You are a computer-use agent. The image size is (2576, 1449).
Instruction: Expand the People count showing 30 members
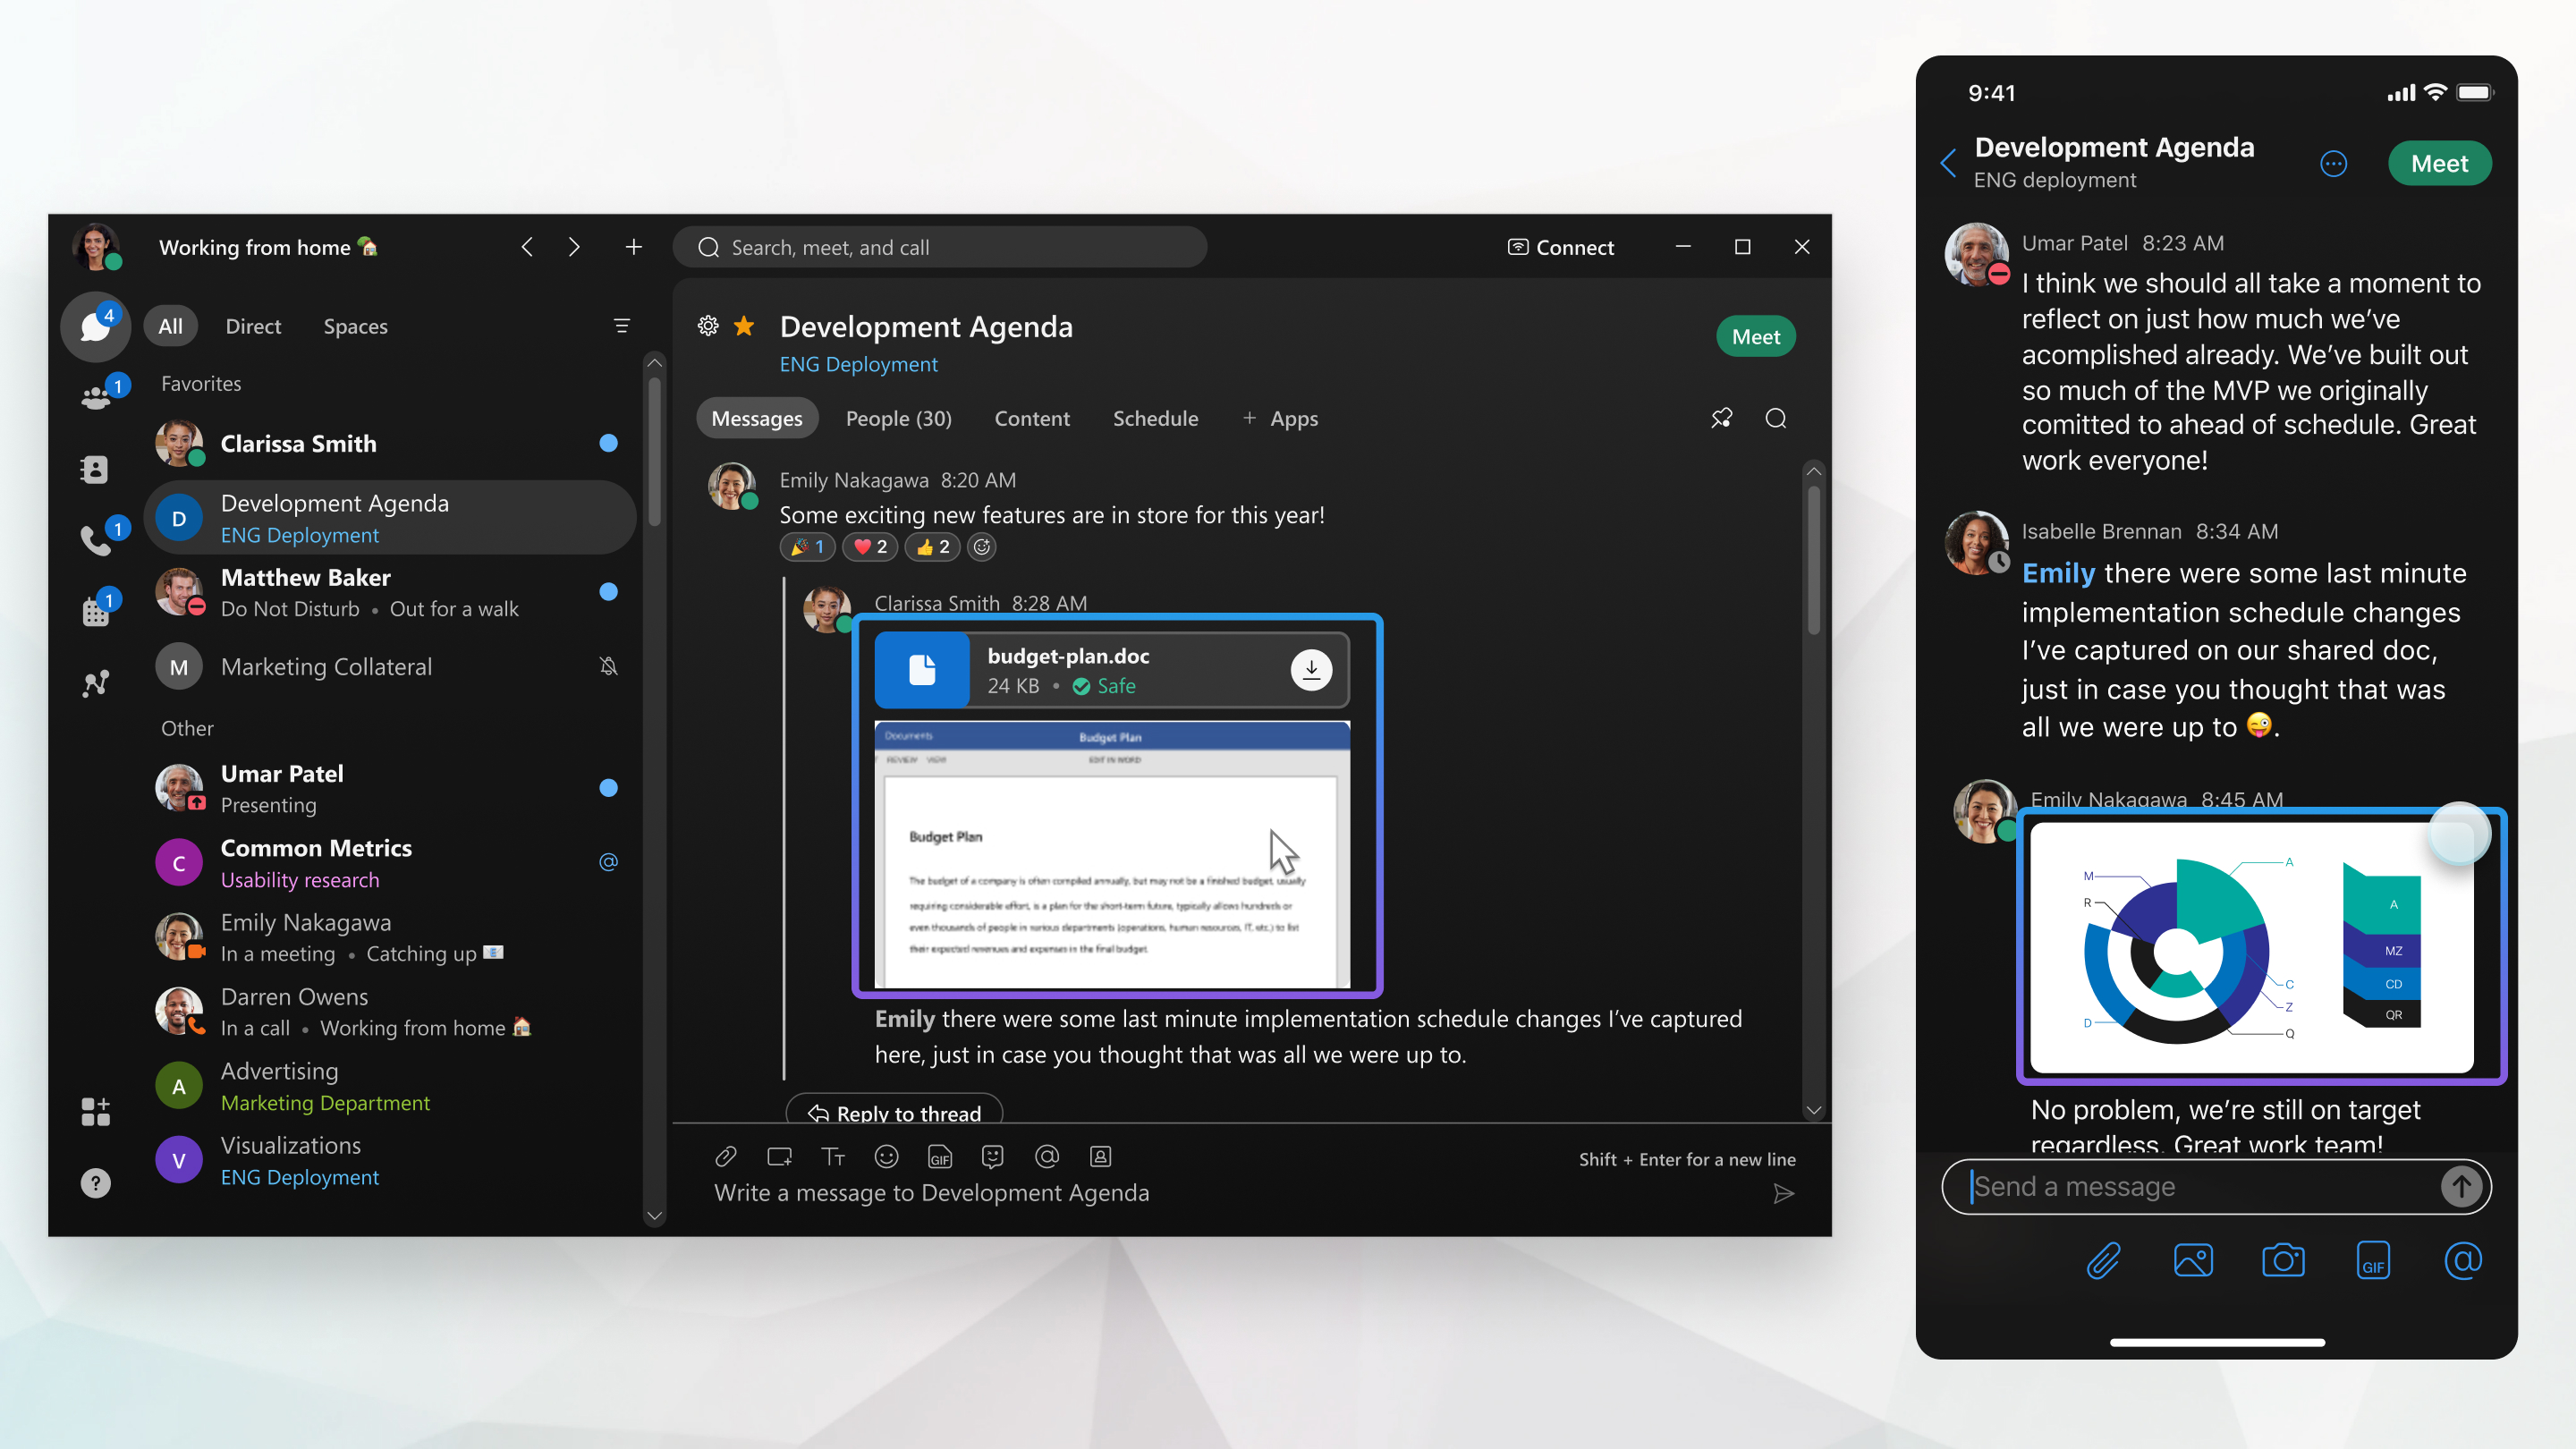pyautogui.click(x=897, y=418)
